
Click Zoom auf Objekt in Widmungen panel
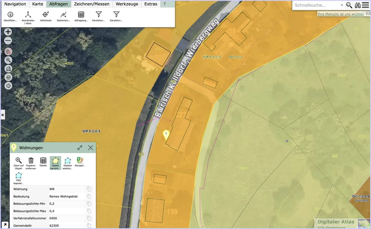coord(19,163)
